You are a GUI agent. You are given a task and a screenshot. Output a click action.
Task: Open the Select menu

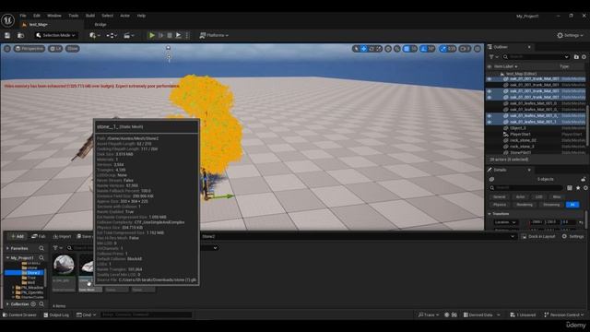[107, 16]
